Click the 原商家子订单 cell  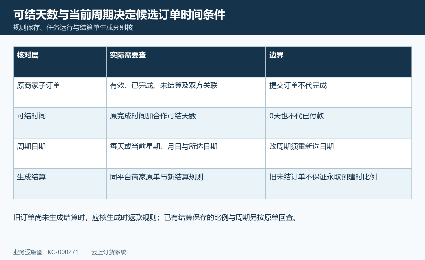(60, 92)
